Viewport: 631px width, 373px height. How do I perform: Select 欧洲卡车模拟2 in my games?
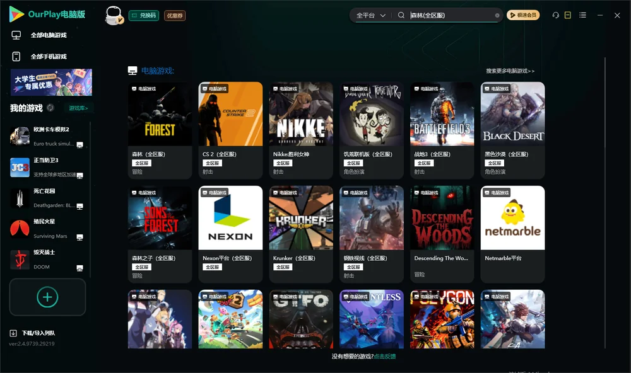pyautogui.click(x=46, y=137)
